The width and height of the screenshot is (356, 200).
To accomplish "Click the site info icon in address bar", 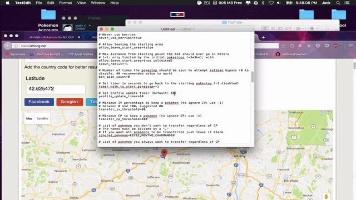I will pyautogui.click(x=16, y=46).
